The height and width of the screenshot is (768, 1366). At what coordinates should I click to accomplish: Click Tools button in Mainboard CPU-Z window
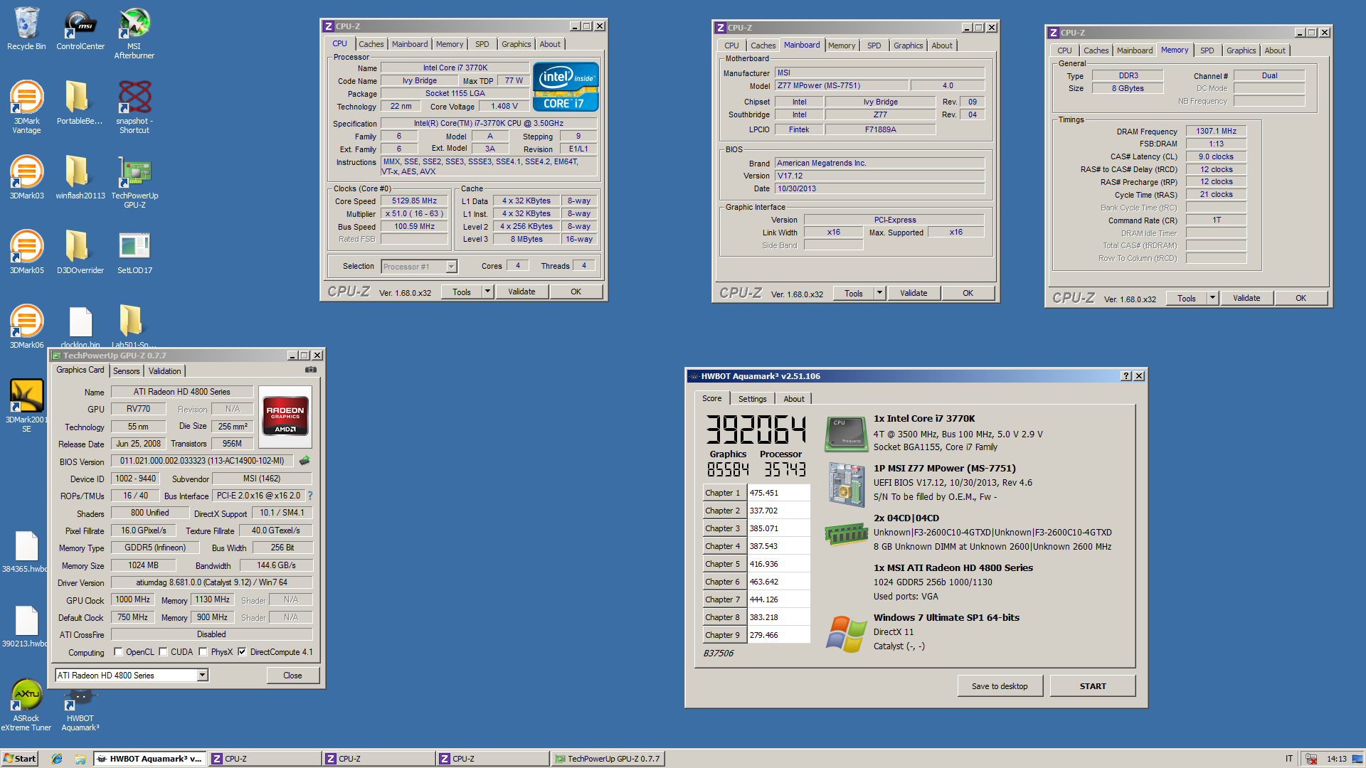[853, 293]
